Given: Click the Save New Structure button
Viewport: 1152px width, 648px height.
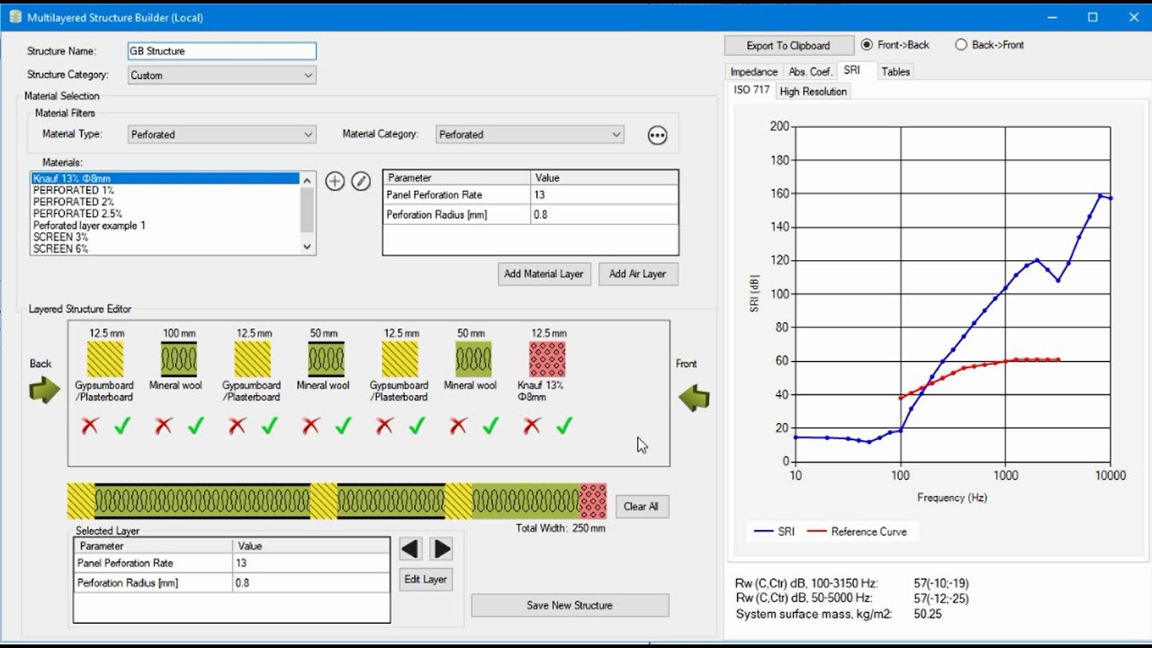Looking at the screenshot, I should (x=570, y=605).
